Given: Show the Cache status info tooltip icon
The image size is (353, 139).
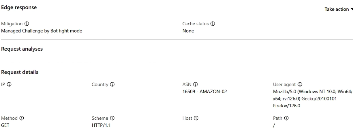Looking at the screenshot, I should pyautogui.click(x=212, y=24).
